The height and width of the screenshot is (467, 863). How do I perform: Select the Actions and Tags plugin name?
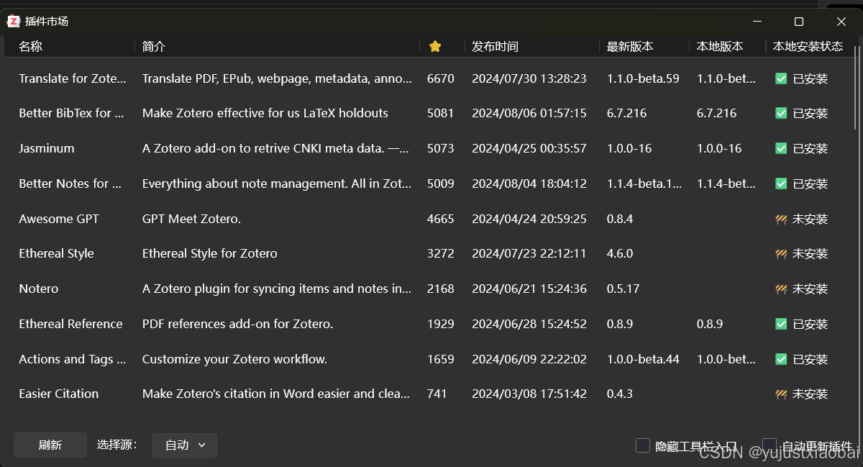[73, 359]
